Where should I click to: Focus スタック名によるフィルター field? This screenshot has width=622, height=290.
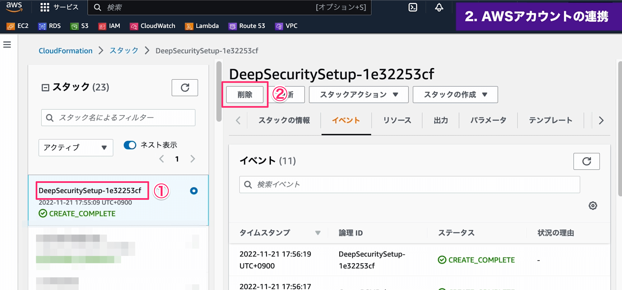pos(118,118)
